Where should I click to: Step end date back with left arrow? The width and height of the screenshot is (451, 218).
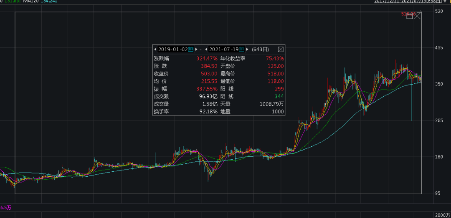(206, 49)
